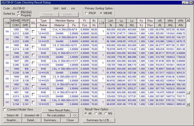Click the Update... button
The width and height of the screenshot is (194, 126).
[69, 15]
